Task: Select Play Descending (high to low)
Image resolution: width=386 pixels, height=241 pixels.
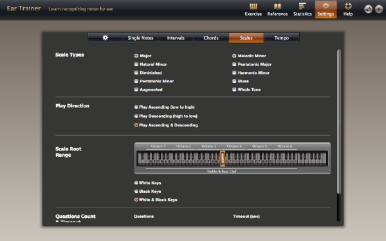Action: point(136,116)
